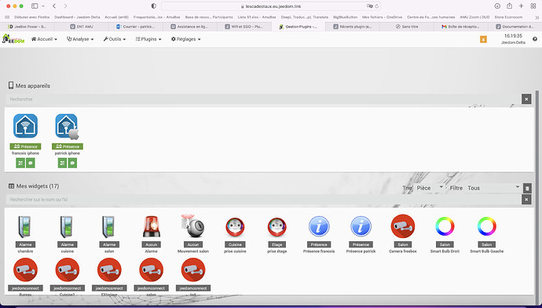
Task: Open the Cuisine1 camera widget
Action: click(67, 269)
